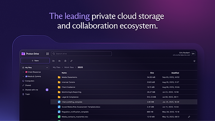Click the Shared link icon in sidebar
The image size is (215, 121).
pyautogui.click(x=23, y=85)
